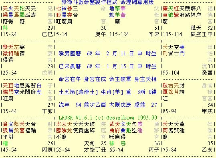Click the 丁卯 palace label
Viewport: 216px width, 158px height.
(47, 111)
